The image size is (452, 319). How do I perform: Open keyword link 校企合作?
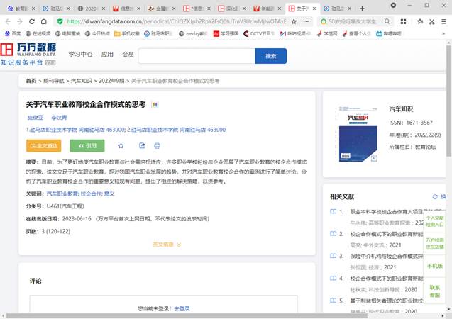tap(91, 194)
